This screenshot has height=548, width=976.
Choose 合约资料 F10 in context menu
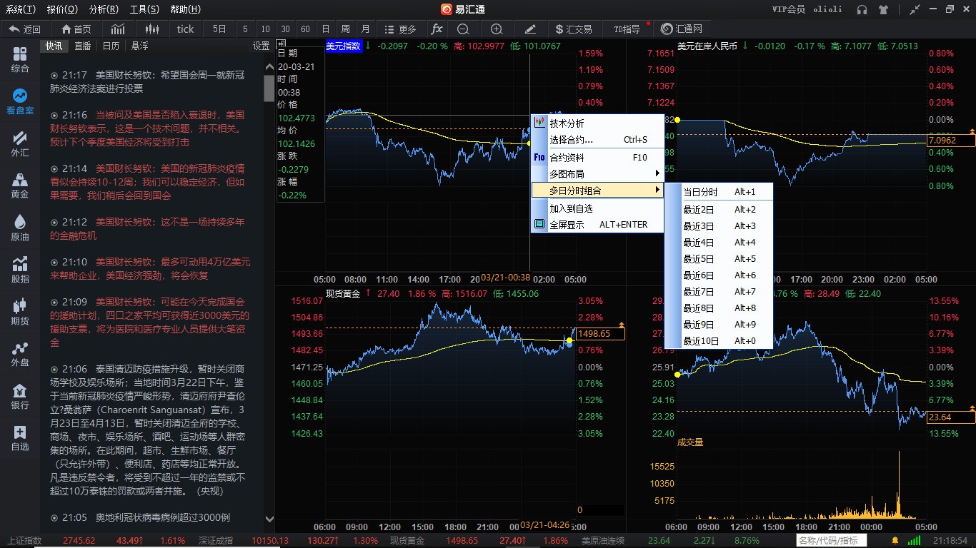597,158
